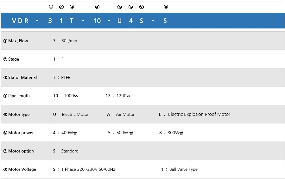Choose the 12 : 1200mm pipe length option
This screenshot has height=179, width=285.
[118, 96]
